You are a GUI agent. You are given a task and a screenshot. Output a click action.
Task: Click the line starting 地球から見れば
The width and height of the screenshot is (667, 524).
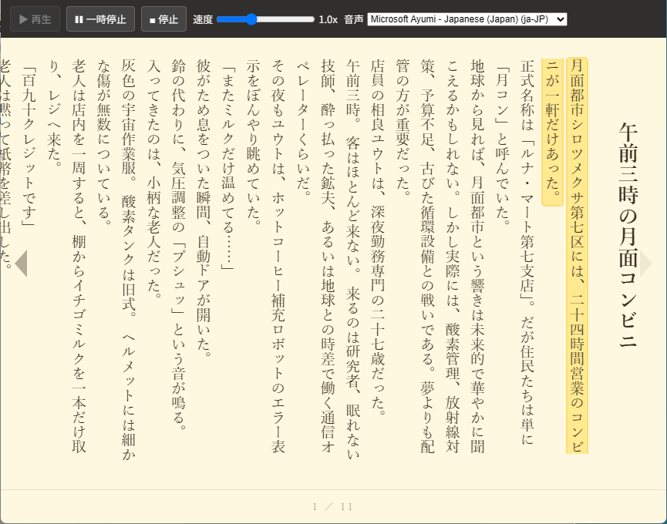pos(477,257)
